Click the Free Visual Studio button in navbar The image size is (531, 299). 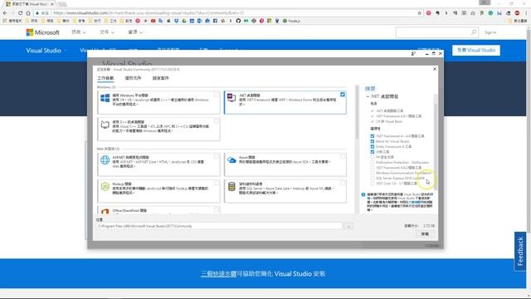(x=475, y=50)
